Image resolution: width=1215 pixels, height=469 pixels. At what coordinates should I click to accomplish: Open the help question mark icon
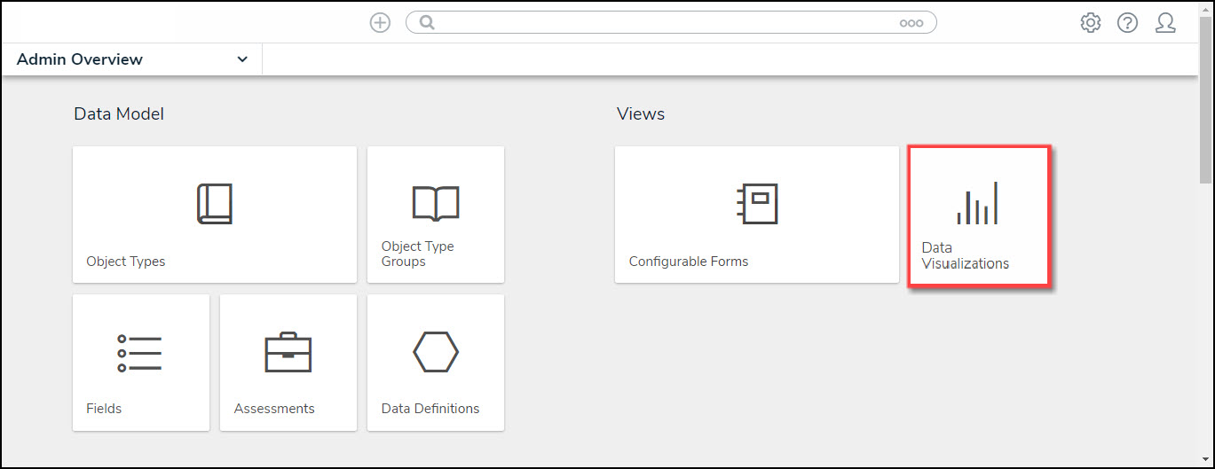pyautogui.click(x=1127, y=23)
